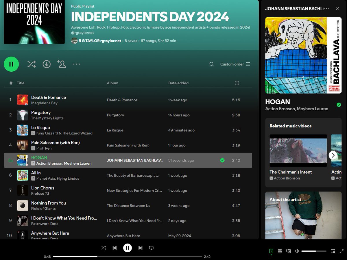The height and width of the screenshot is (260, 347).
Task: Enable repeat mode for the playlist
Action: point(151,248)
